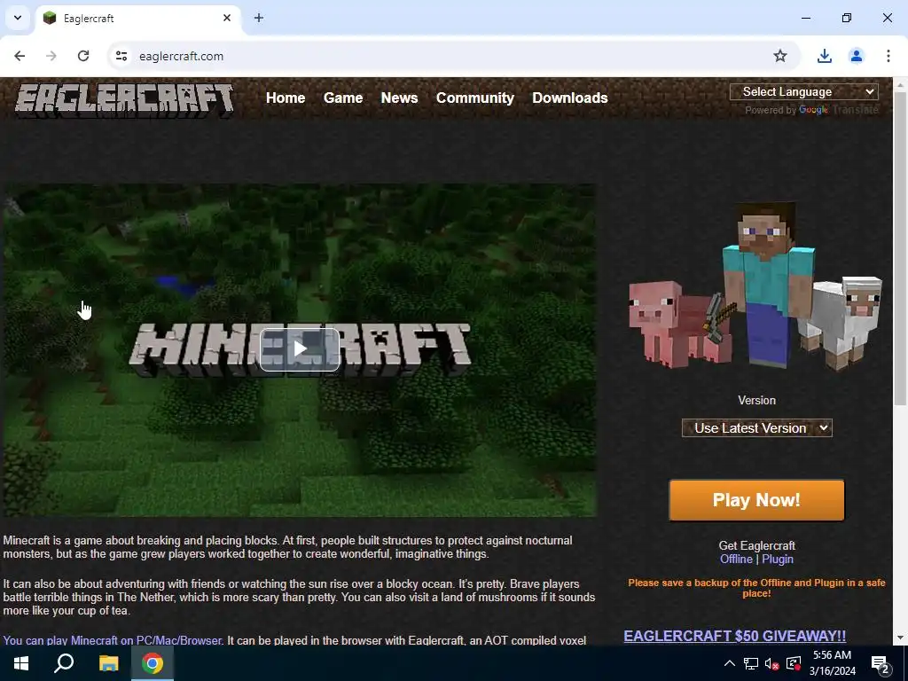Go back using browser back arrow
Screen dimensions: 908x681
[20, 56]
